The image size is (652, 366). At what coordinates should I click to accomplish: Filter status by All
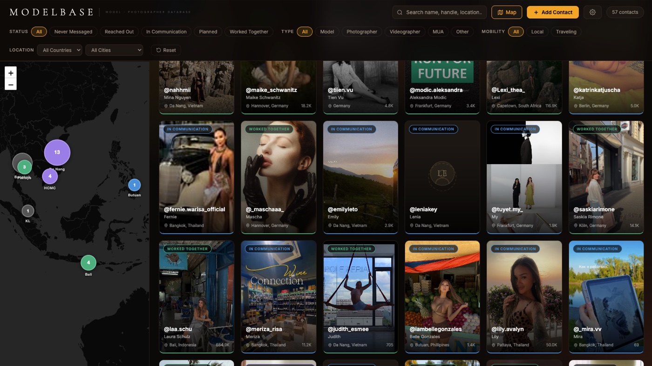click(39, 32)
